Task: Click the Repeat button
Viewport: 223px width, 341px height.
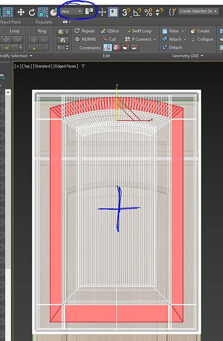Action: point(85,31)
